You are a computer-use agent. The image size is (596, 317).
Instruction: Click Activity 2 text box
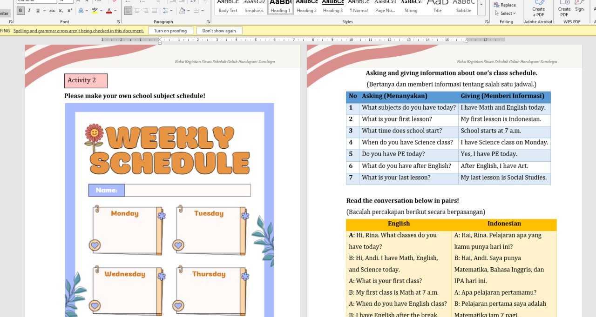pyautogui.click(x=86, y=80)
